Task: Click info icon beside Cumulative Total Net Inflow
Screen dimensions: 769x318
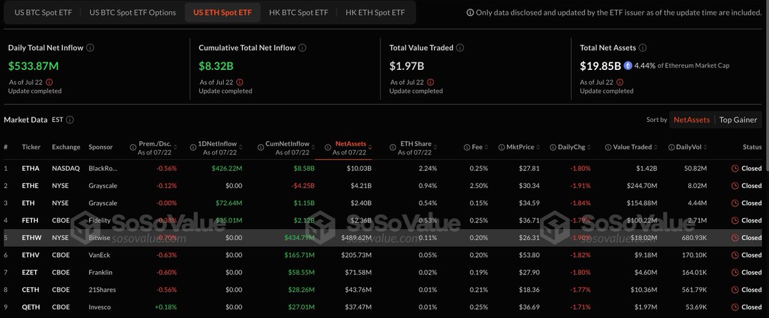Action: (302, 47)
